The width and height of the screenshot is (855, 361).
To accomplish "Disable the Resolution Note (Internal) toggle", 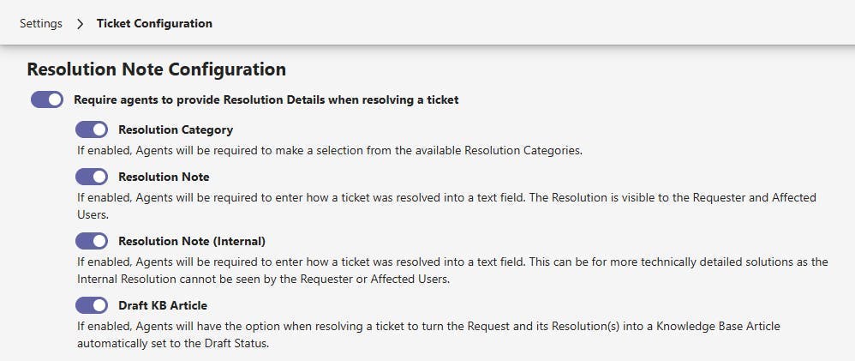I will [x=92, y=241].
